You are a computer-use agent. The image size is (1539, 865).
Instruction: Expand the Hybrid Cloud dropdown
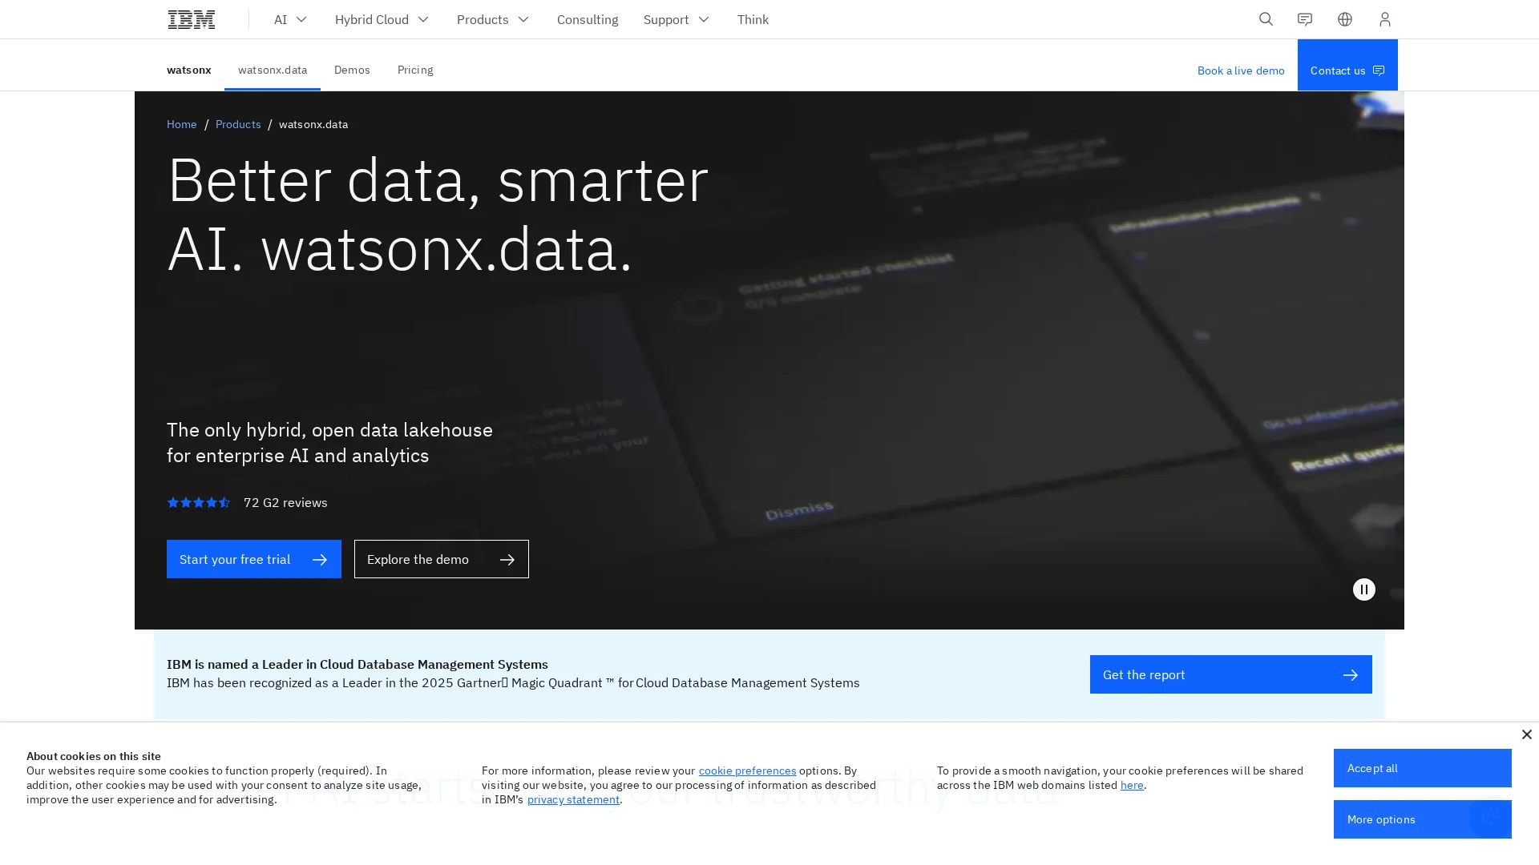(x=382, y=19)
